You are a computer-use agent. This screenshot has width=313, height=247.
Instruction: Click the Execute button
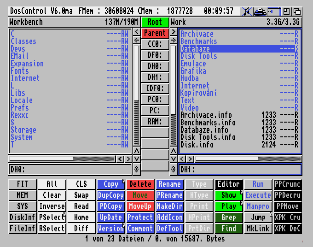point(258,195)
